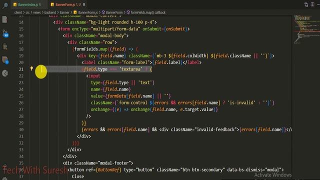Image resolution: width=320 pixels, height=180 pixels.
Task: Click the round icon below Extensions
Action: (x=5, y=73)
